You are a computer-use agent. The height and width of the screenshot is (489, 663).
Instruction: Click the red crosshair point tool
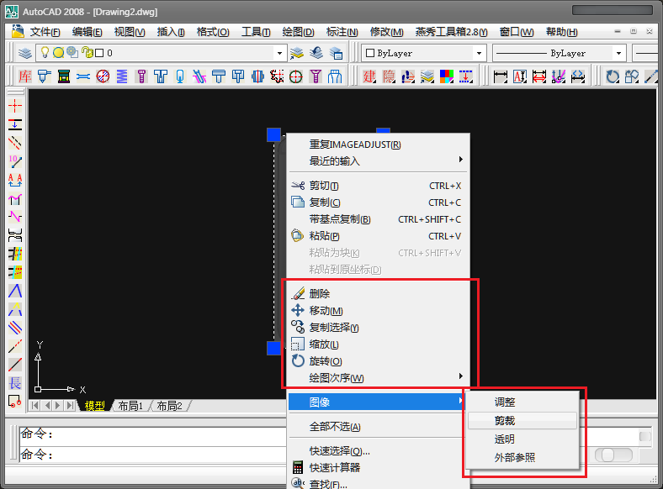coord(15,106)
